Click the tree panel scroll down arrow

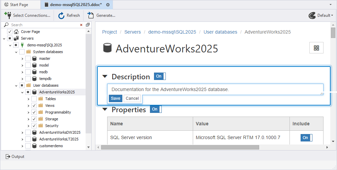tap(88, 147)
